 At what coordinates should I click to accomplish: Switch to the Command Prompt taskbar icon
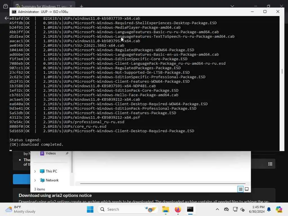click(x=190, y=209)
